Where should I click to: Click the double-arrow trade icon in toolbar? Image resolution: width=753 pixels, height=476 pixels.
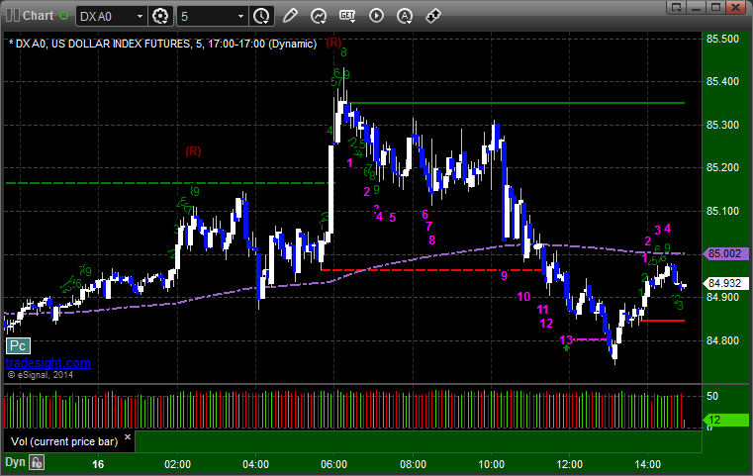[433, 16]
